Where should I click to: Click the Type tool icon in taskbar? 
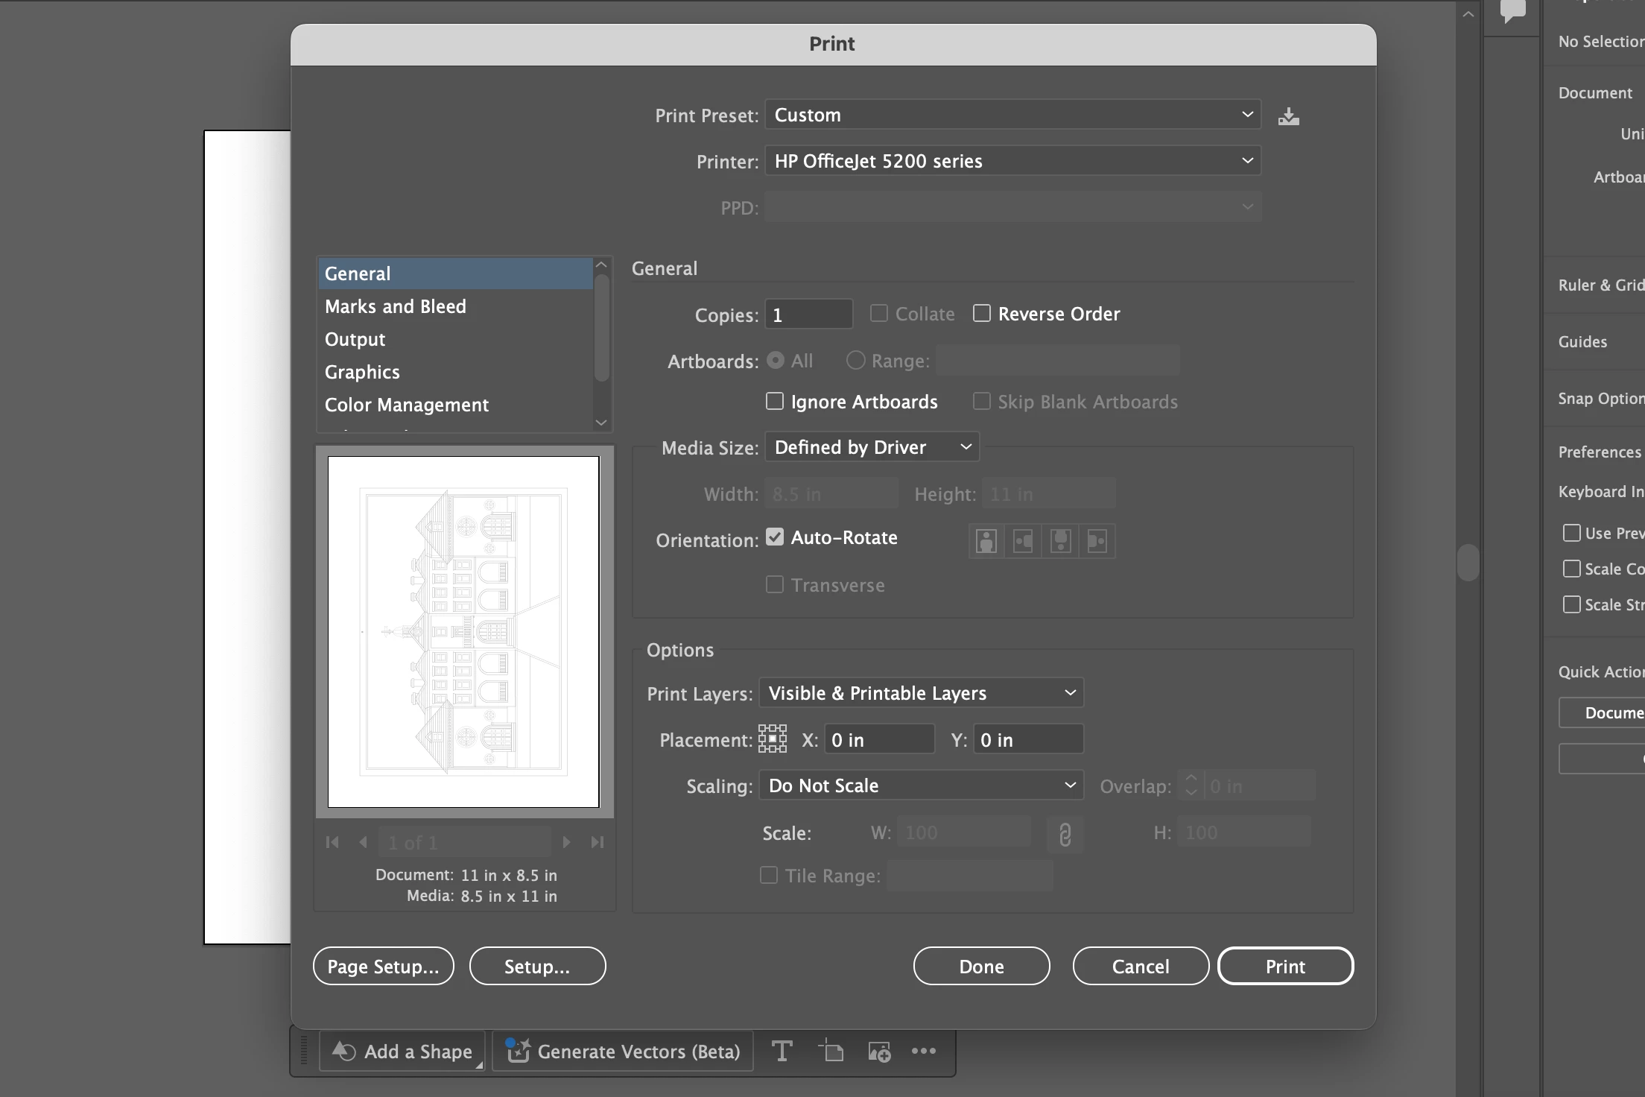tap(782, 1051)
